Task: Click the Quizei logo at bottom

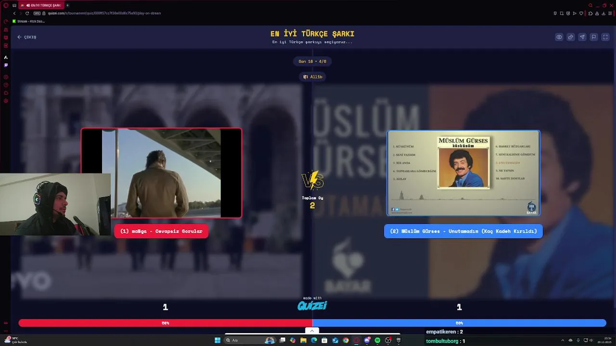Action: [x=312, y=306]
